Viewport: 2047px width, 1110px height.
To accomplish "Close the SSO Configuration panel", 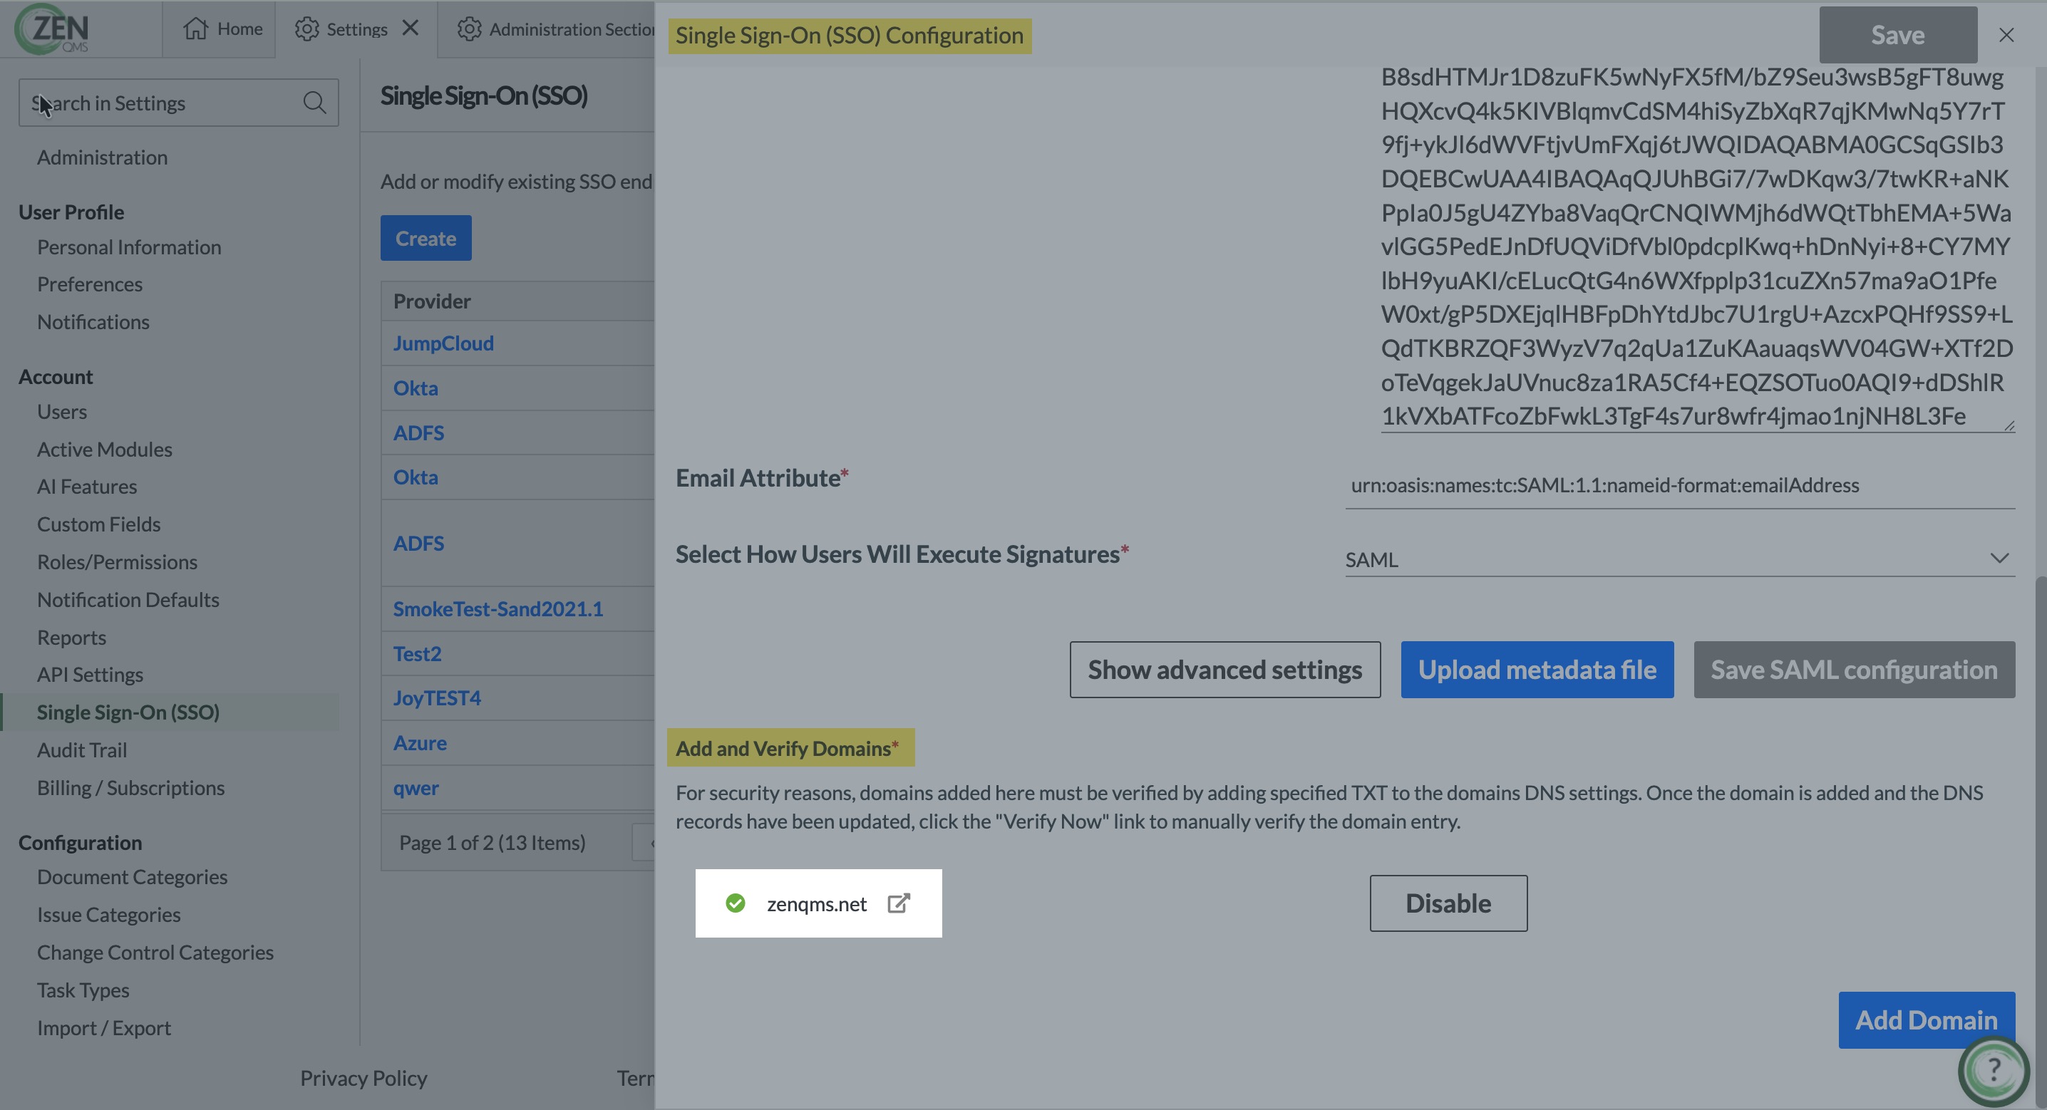I will tap(2006, 35).
